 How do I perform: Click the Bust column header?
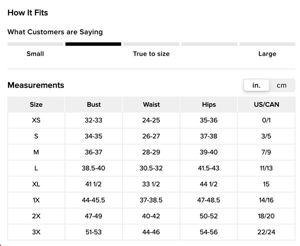(x=93, y=105)
